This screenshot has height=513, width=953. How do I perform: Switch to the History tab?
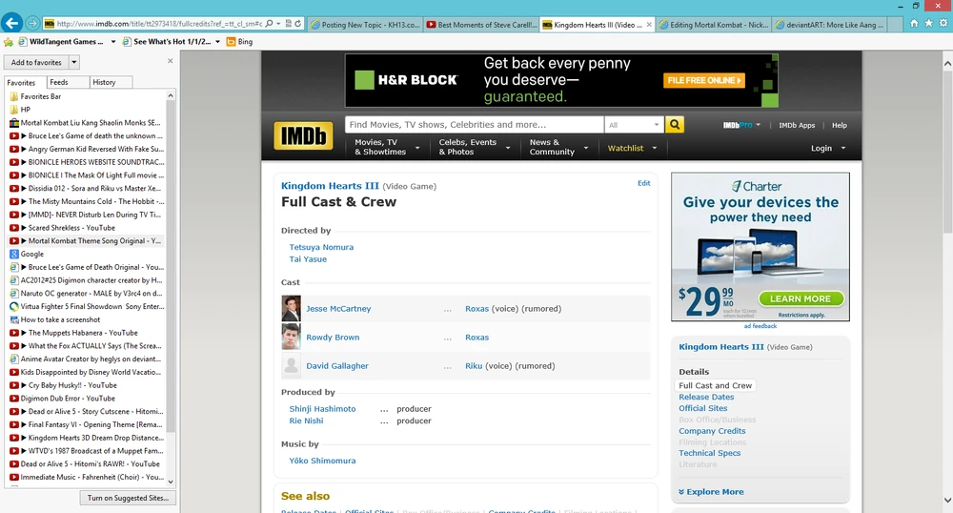pos(104,83)
